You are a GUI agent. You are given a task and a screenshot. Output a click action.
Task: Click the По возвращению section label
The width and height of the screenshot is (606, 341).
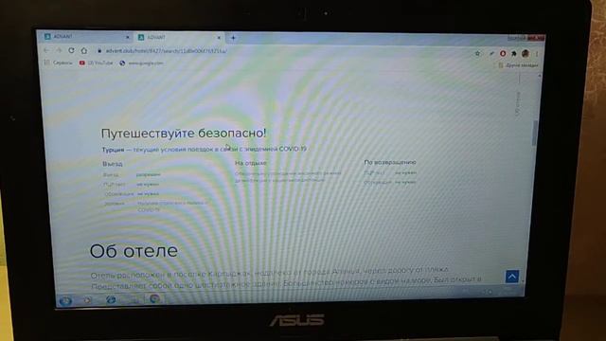point(390,162)
